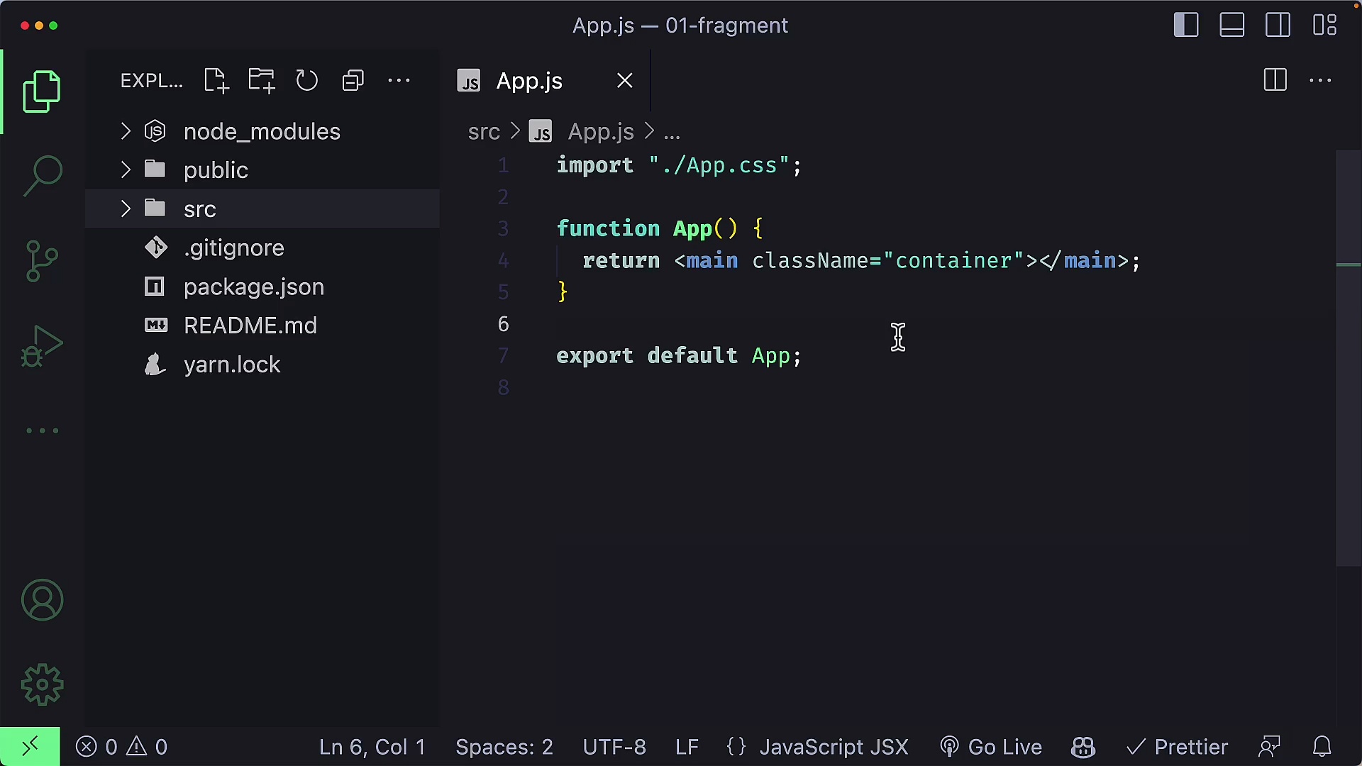This screenshot has width=1362, height=766.
Task: Refresh the Explorer file tree
Action: coord(307,81)
